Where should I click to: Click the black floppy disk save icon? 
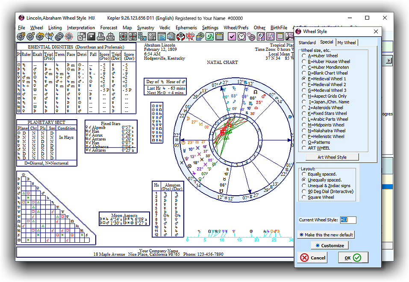[x=91, y=37]
